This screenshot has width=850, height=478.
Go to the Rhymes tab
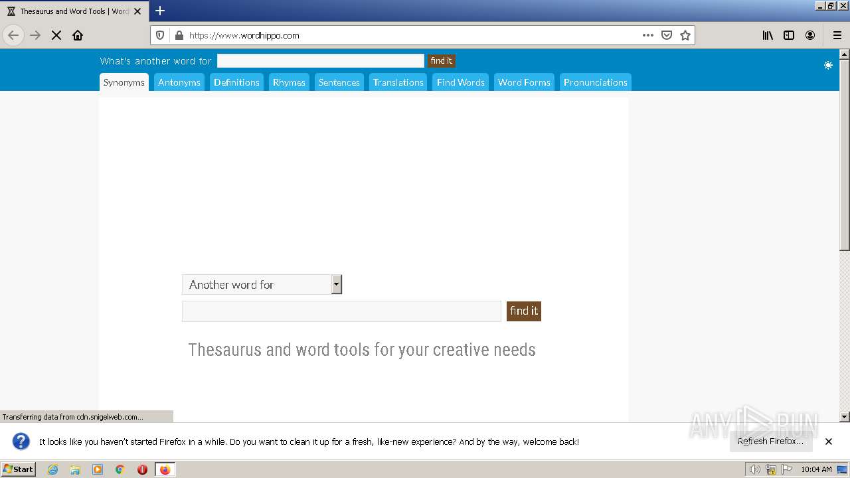289,82
